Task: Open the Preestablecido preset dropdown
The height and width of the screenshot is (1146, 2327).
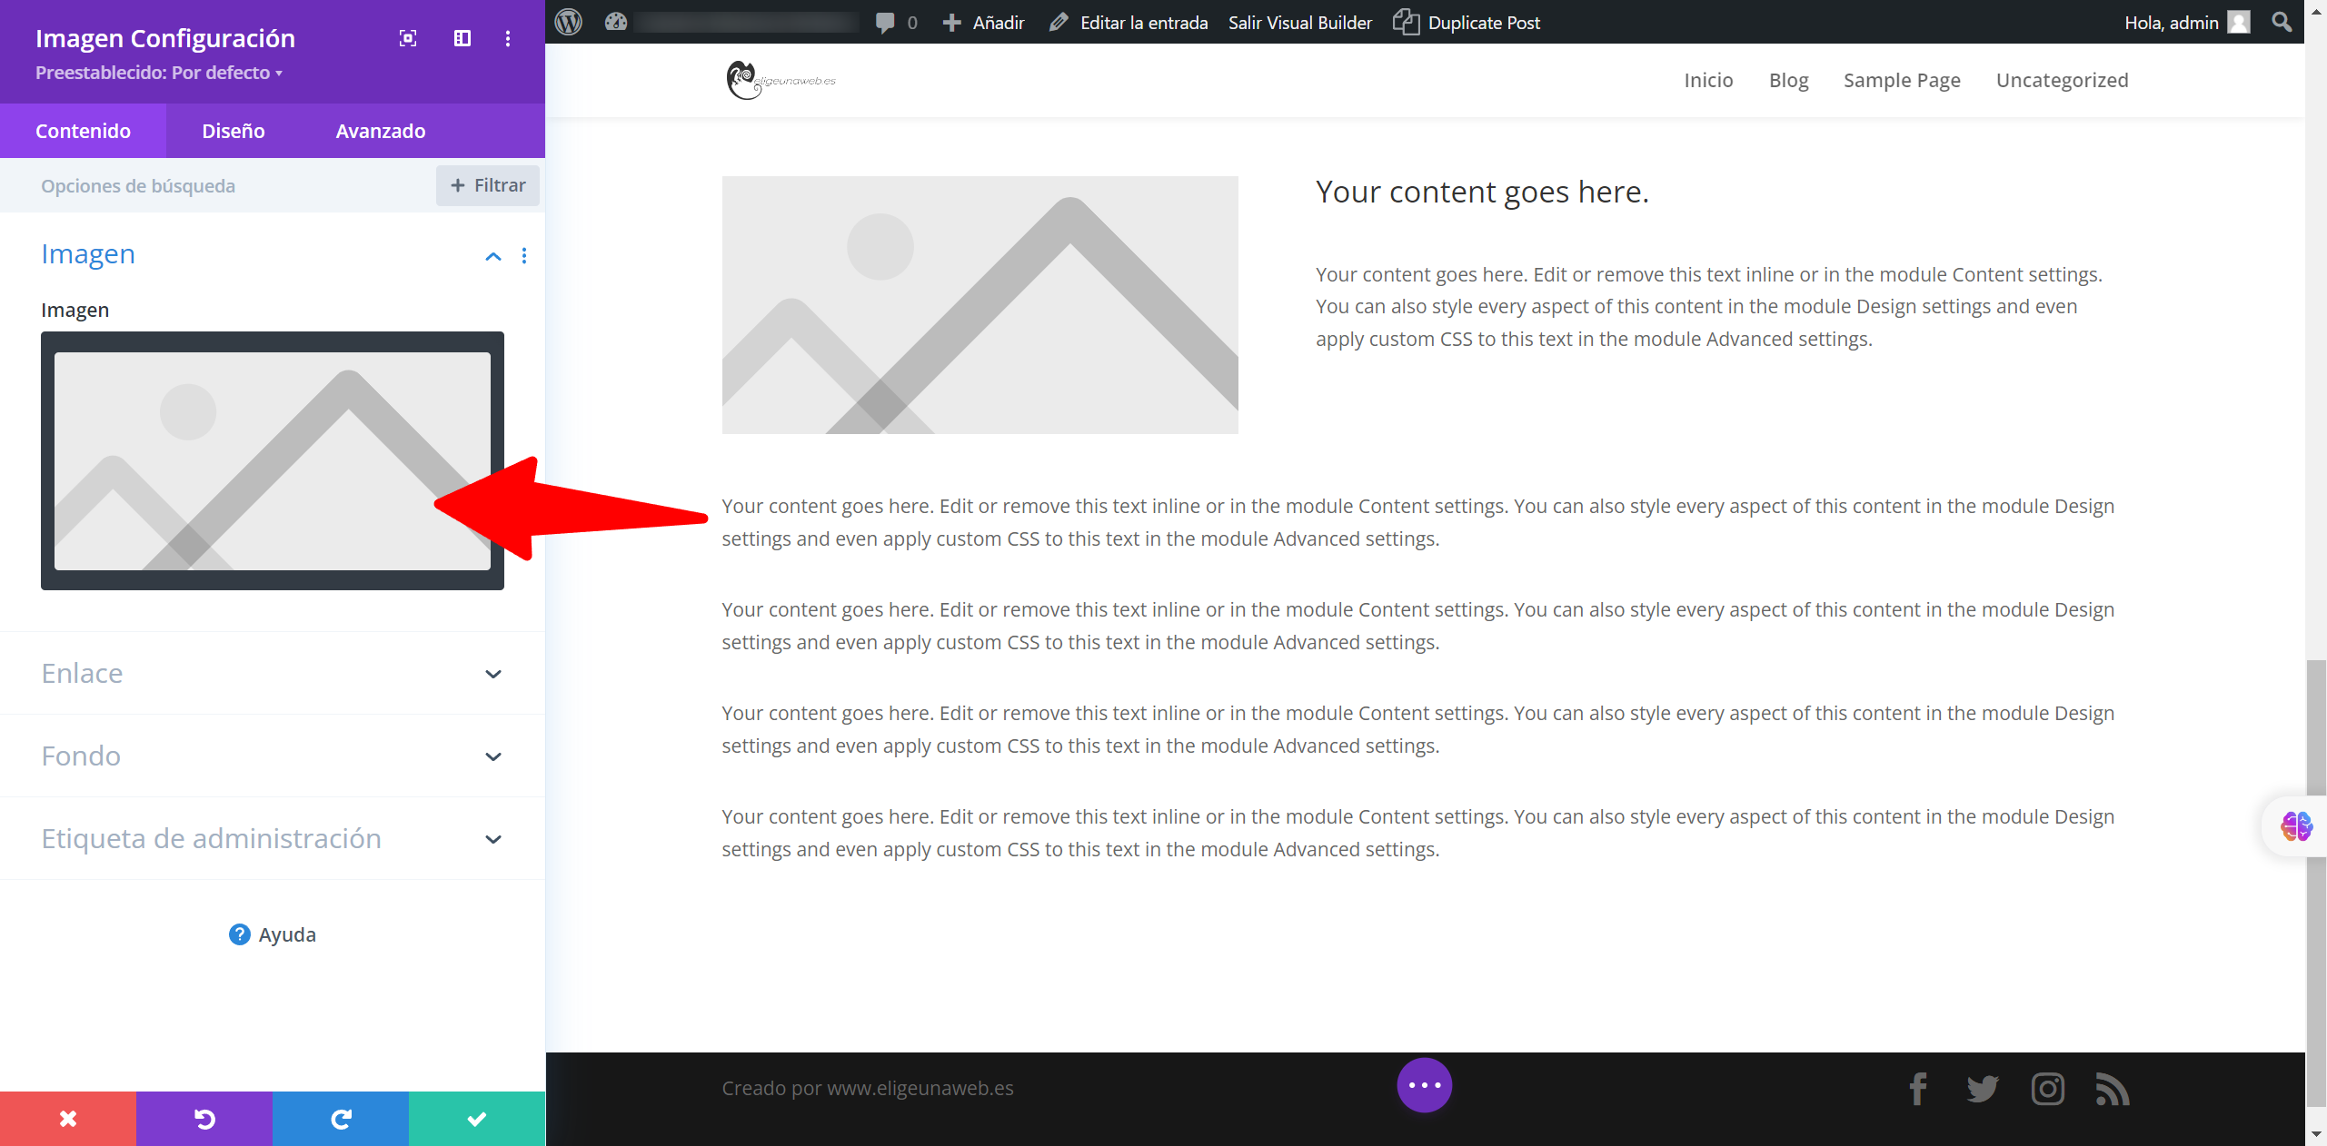Action: pyautogui.click(x=159, y=73)
